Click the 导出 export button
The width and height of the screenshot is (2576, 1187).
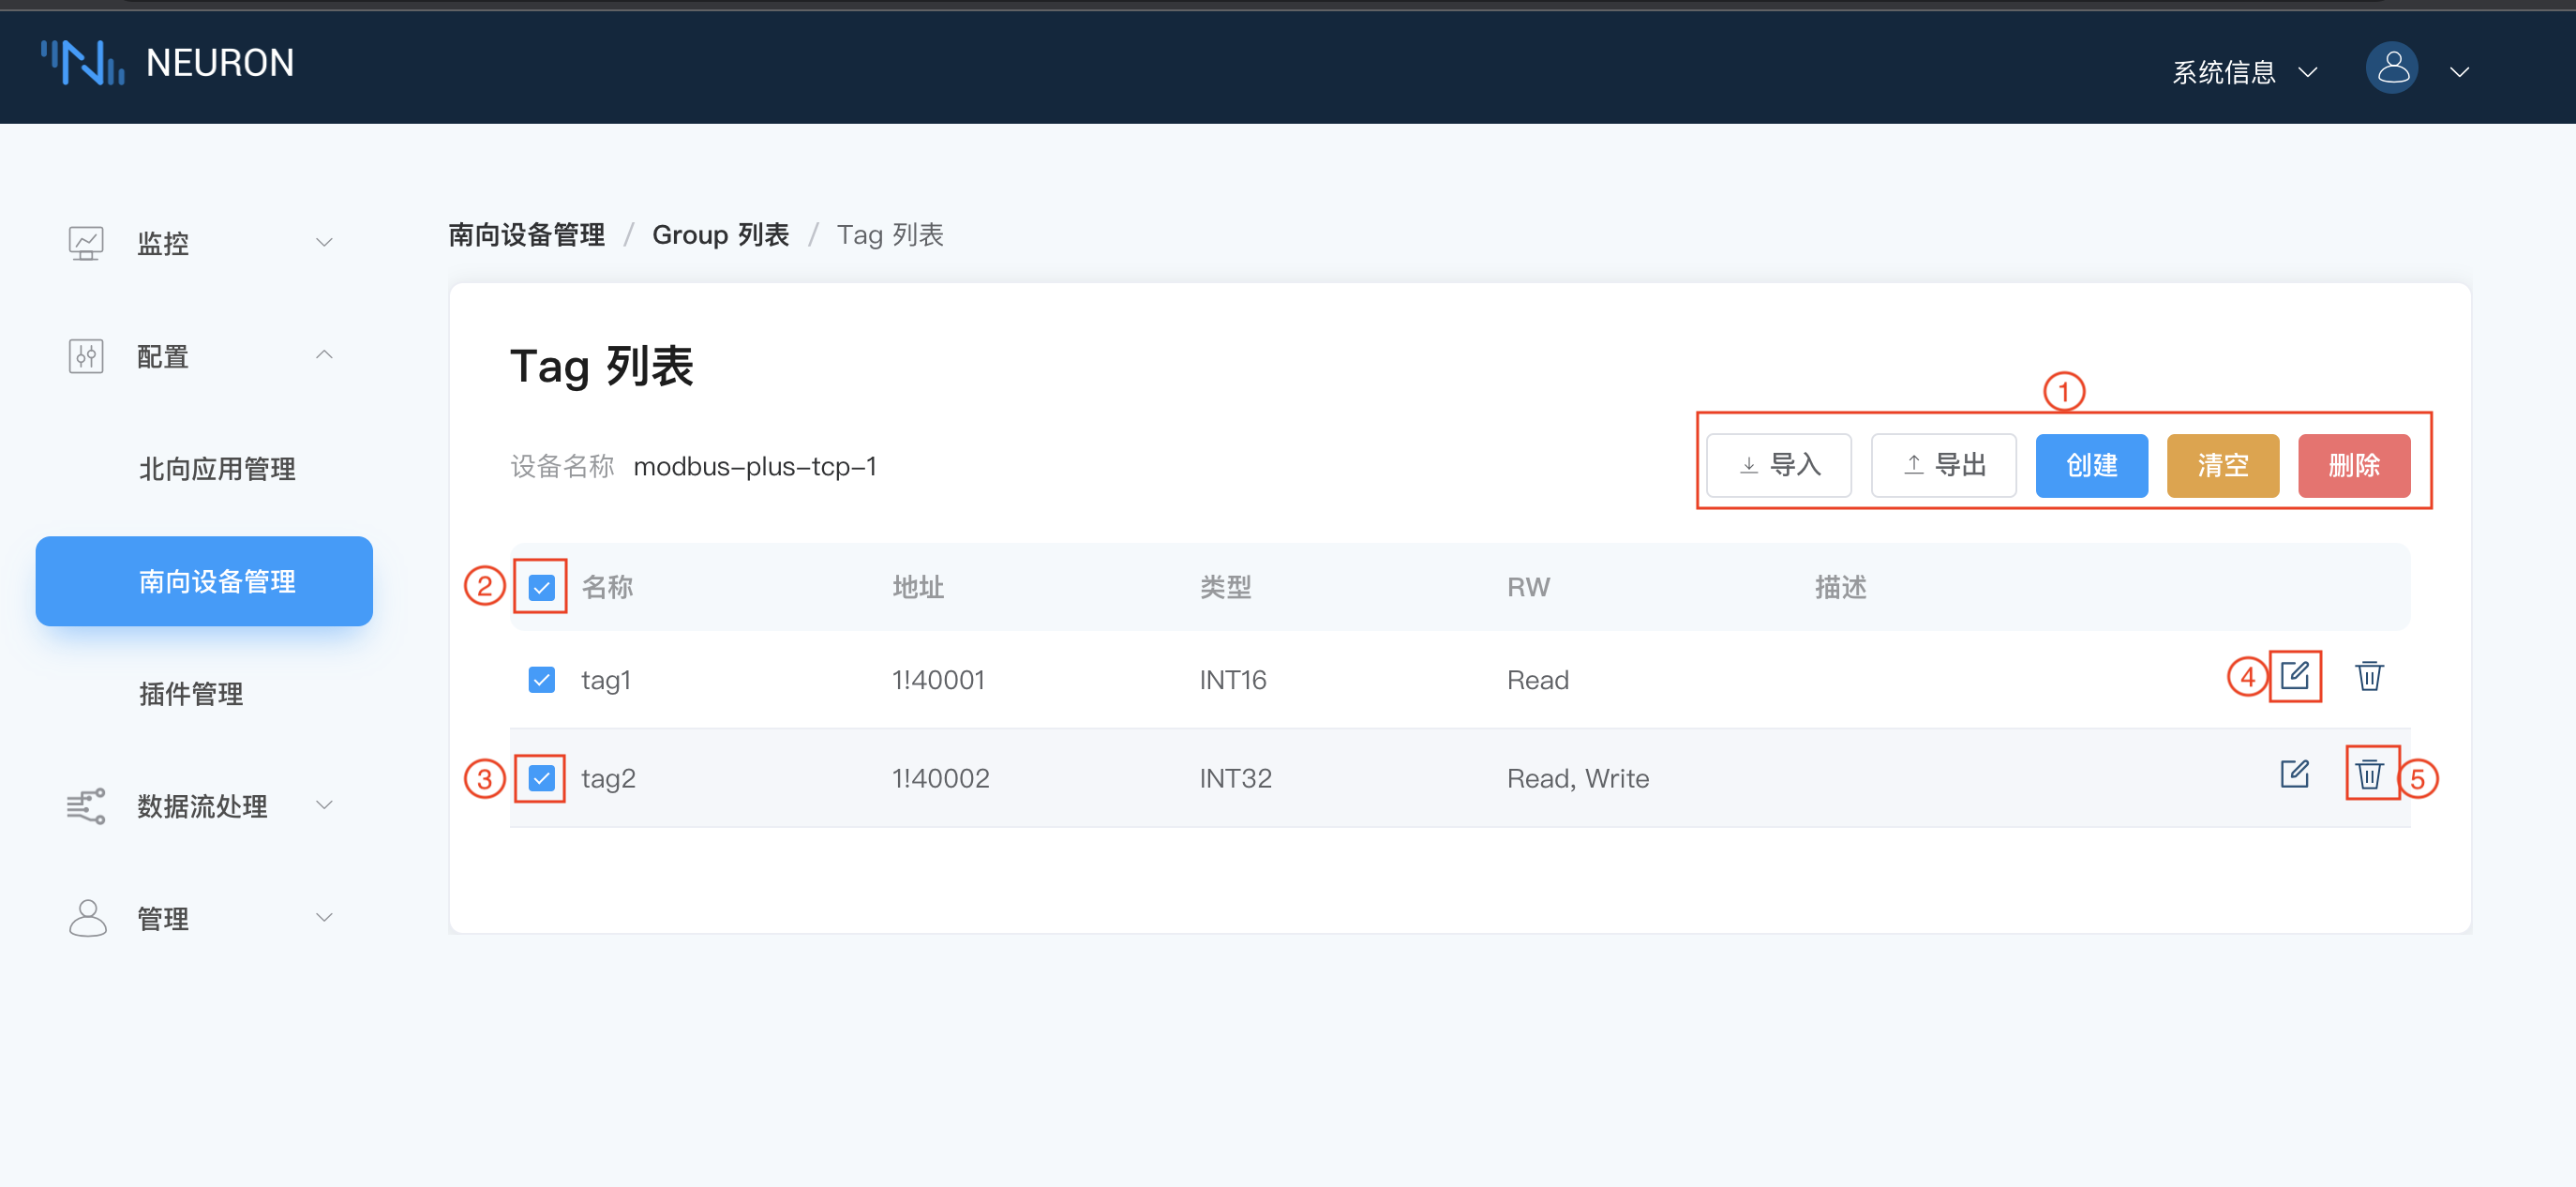[1944, 466]
